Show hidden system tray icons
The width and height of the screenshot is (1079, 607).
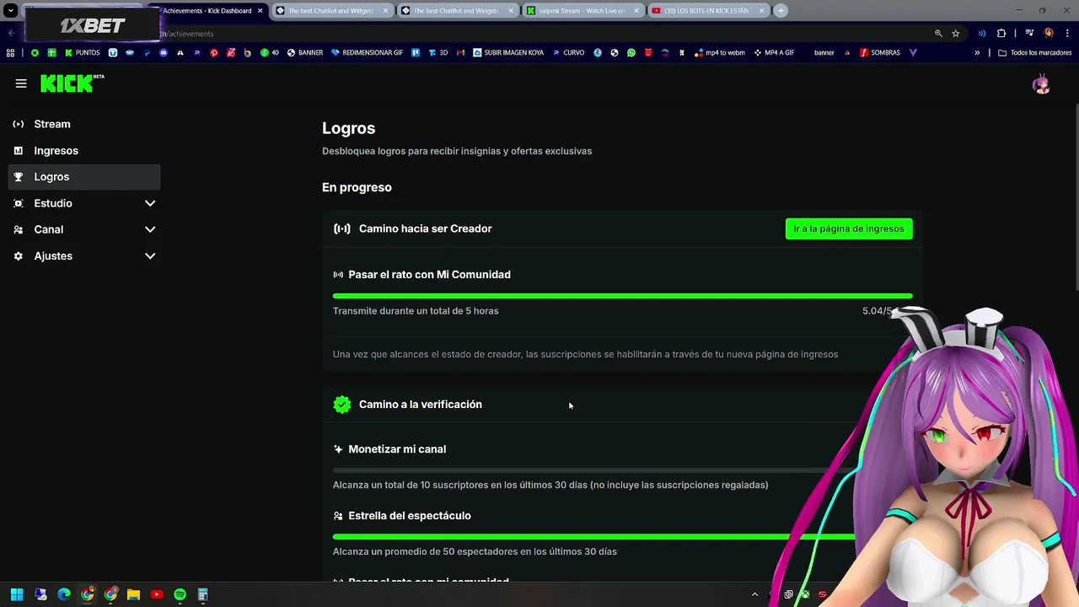click(x=754, y=594)
